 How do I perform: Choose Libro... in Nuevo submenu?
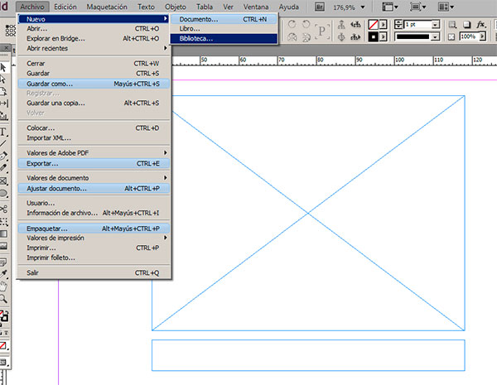click(x=224, y=29)
